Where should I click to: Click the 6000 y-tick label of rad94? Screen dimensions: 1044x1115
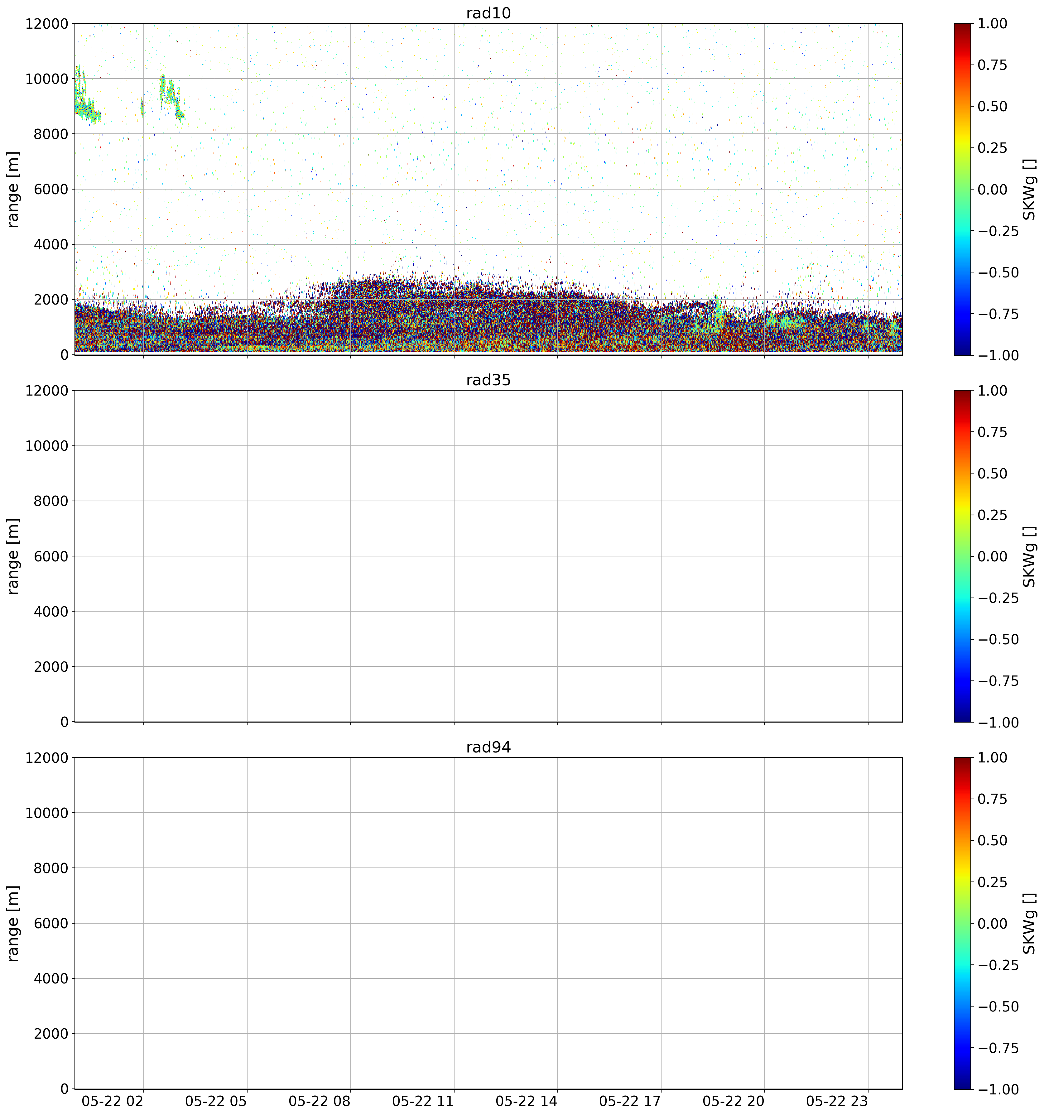(x=51, y=923)
